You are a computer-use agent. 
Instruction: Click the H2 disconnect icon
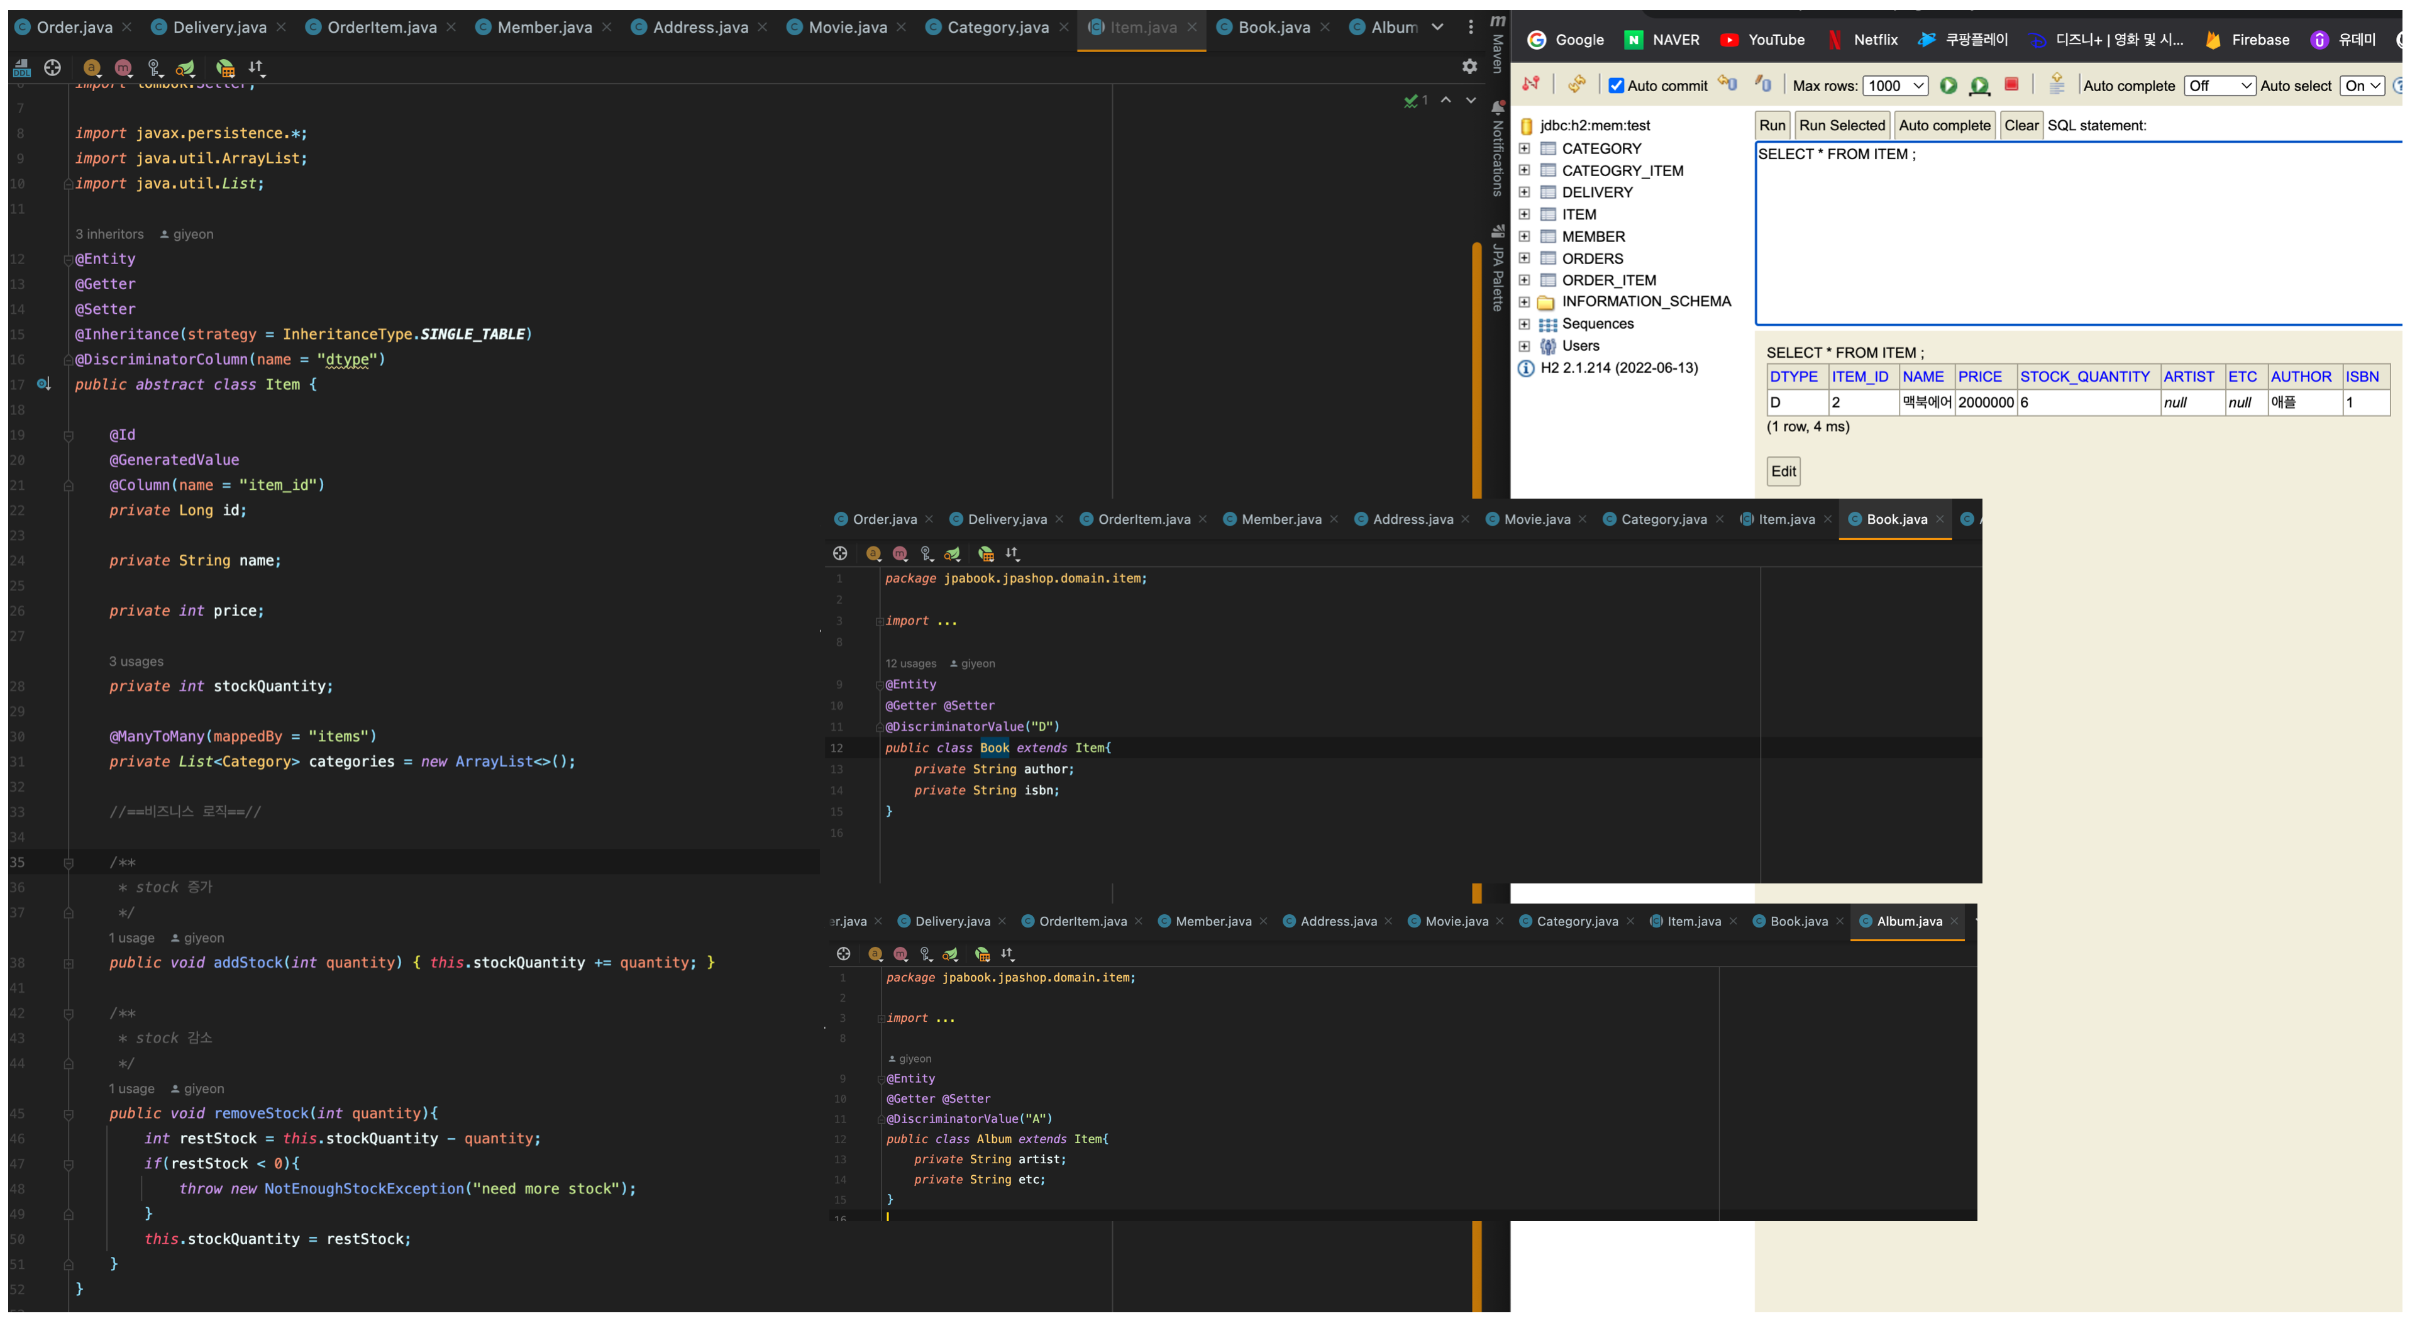click(1532, 85)
